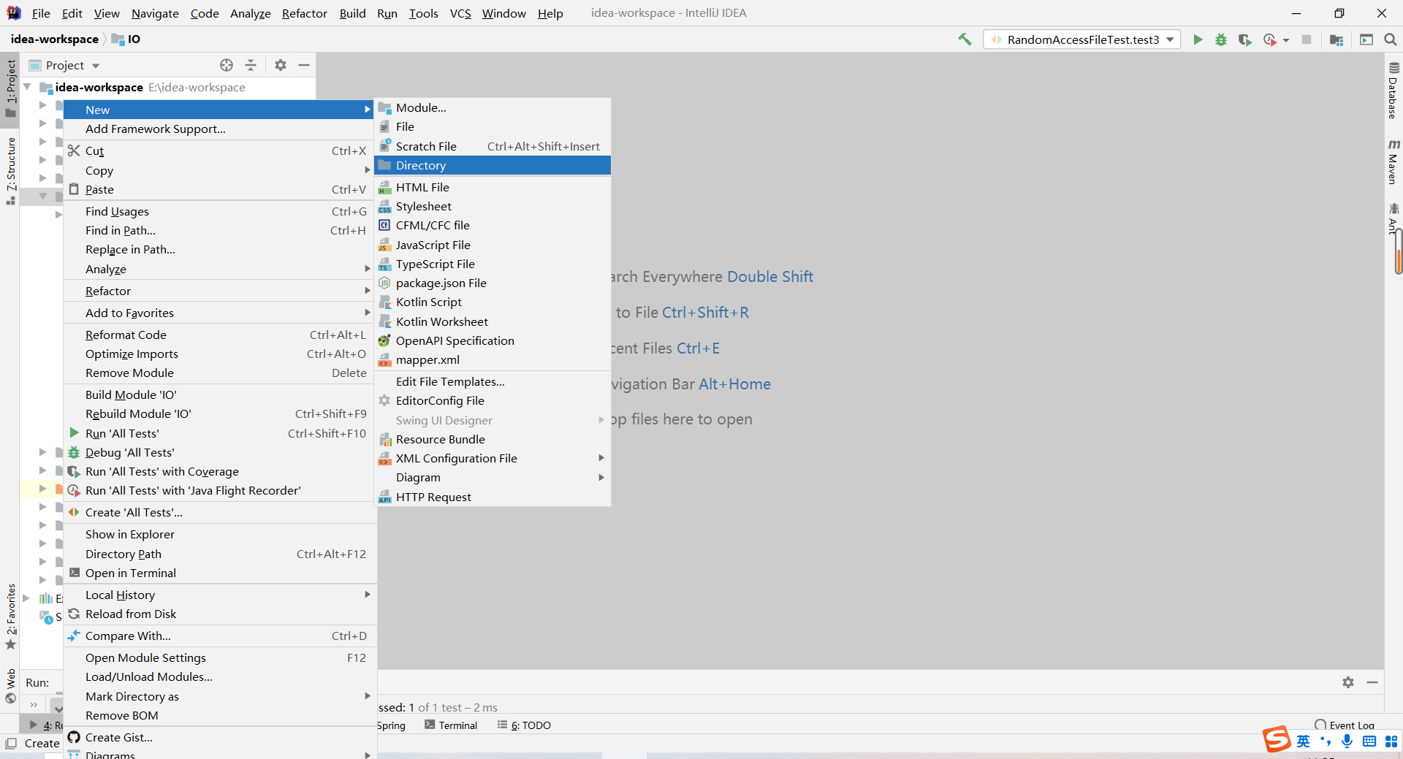Open the Favorites tool window

[x=10, y=617]
